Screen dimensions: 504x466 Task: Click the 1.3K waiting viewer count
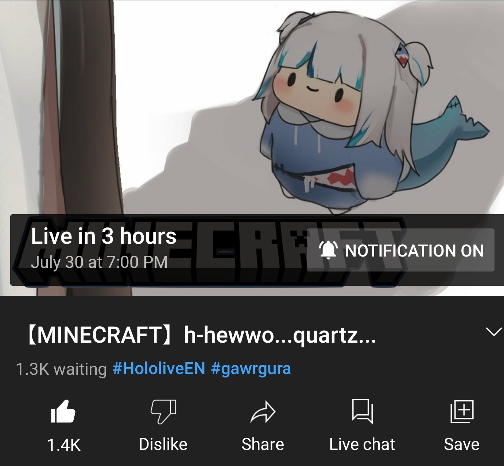pos(61,369)
